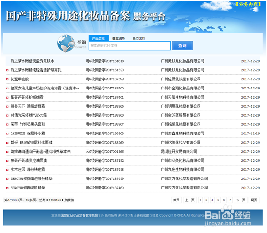Open the 业务办理 link in header
Screen dimensions: 267x233
pos(248,4)
